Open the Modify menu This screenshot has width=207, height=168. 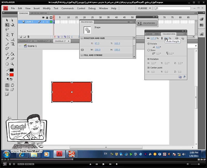[47, 8]
